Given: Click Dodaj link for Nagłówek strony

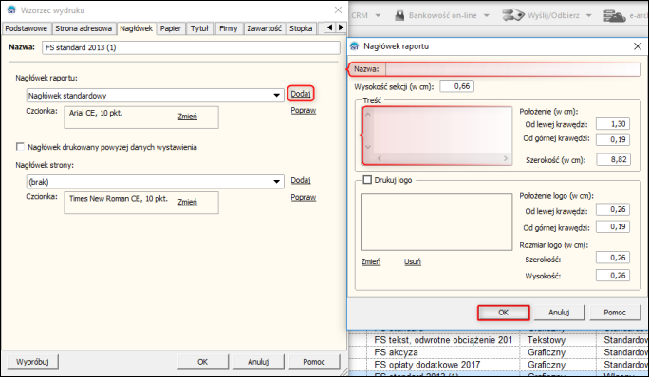Looking at the screenshot, I should click(301, 180).
